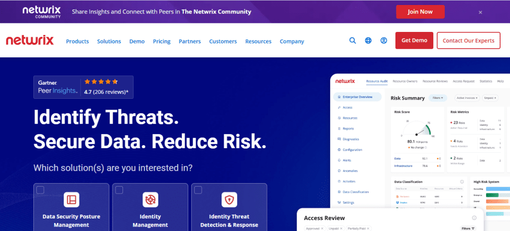The image size is (510, 231).
Task: Open the Gartner Peer Insights badge
Action: 83,87
